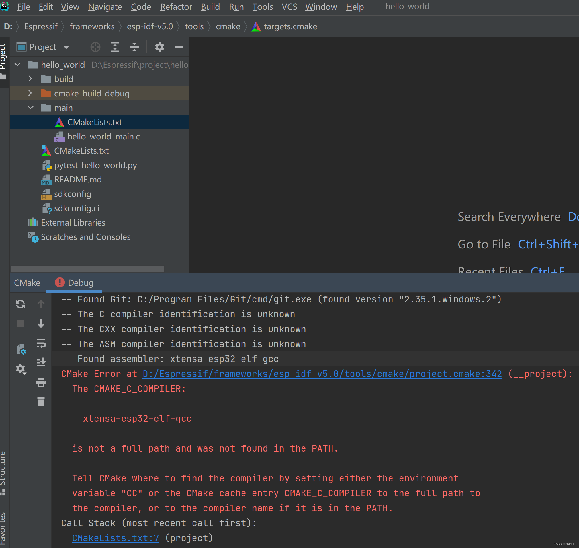
Task: Collapse all in Project panel
Action: [x=134, y=47]
